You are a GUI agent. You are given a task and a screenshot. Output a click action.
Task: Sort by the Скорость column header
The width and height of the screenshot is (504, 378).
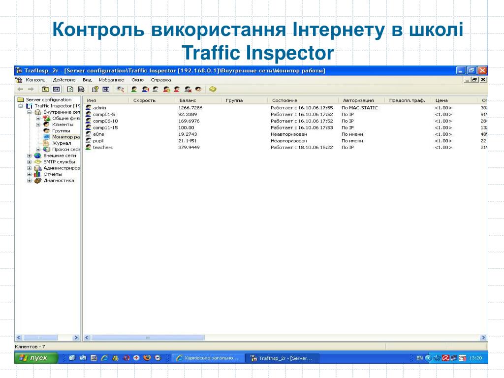point(152,100)
